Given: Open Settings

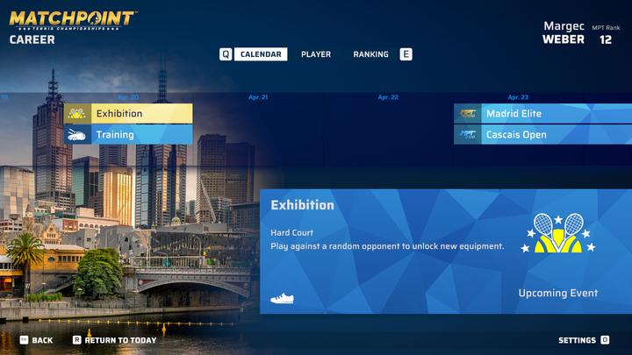Looking at the screenshot, I should (577, 340).
